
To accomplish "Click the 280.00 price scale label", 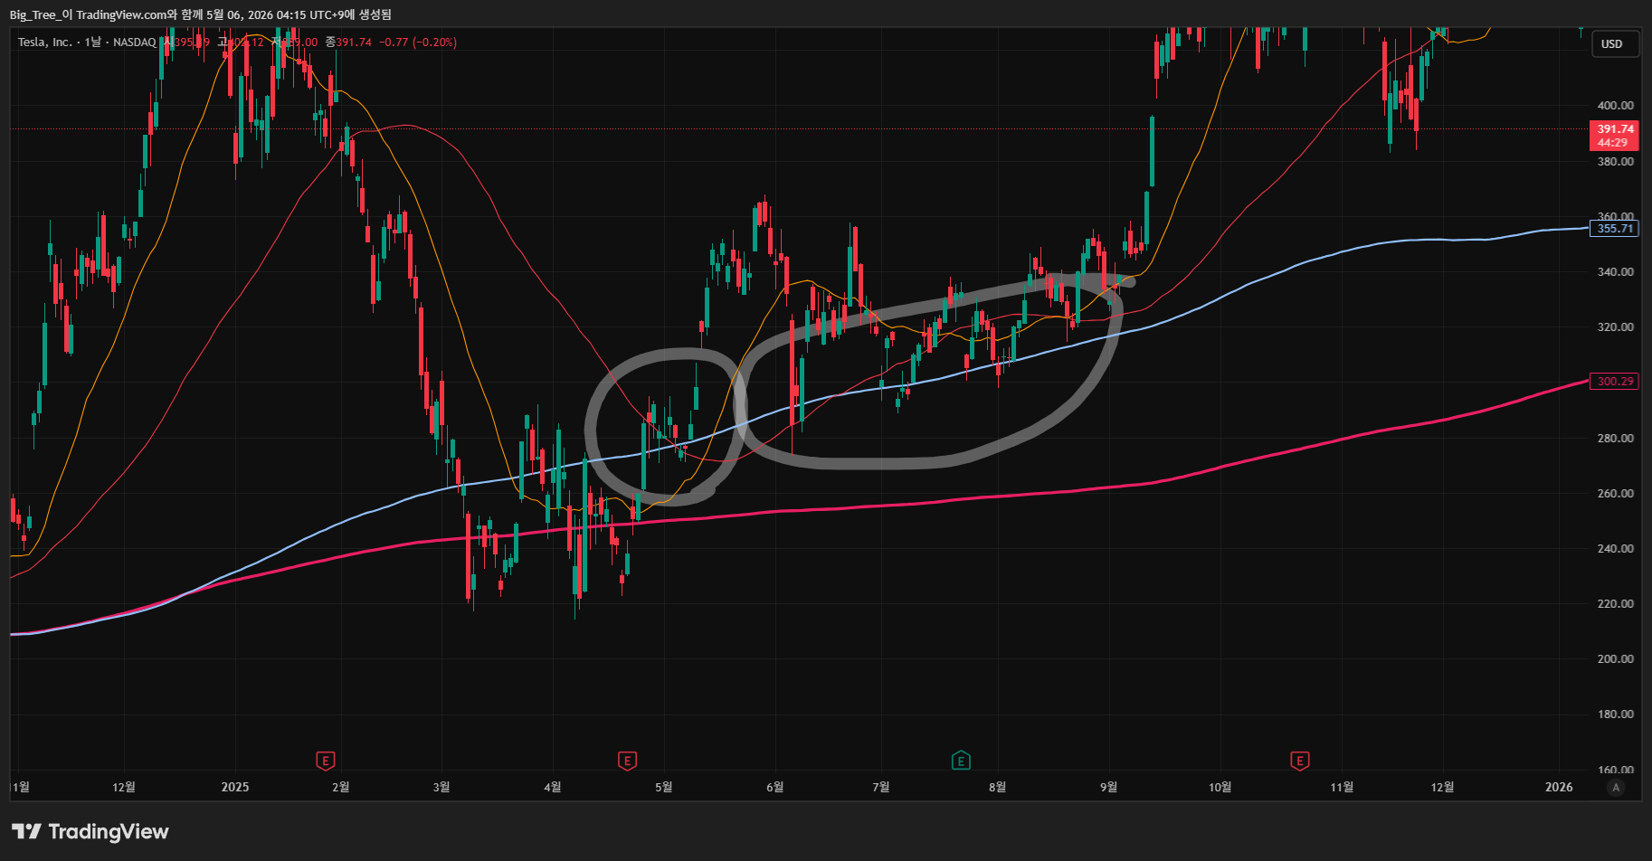I will [x=1616, y=439].
